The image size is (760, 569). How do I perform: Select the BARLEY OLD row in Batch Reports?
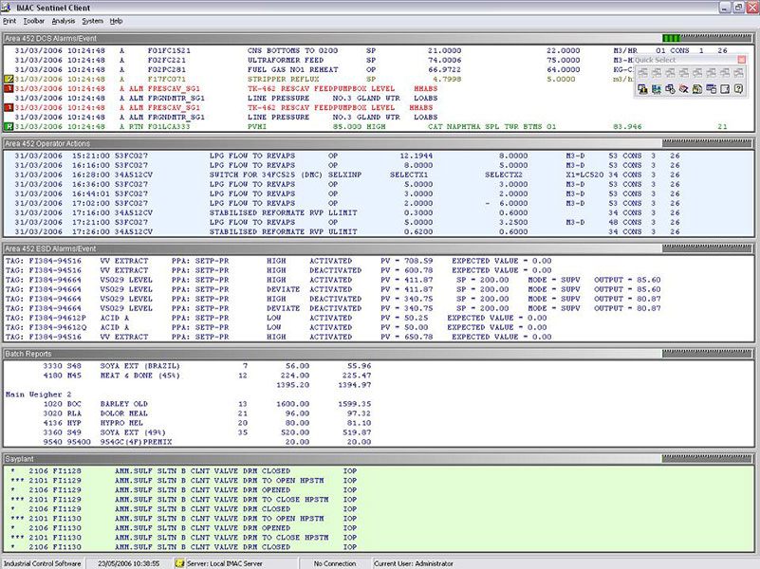point(190,402)
